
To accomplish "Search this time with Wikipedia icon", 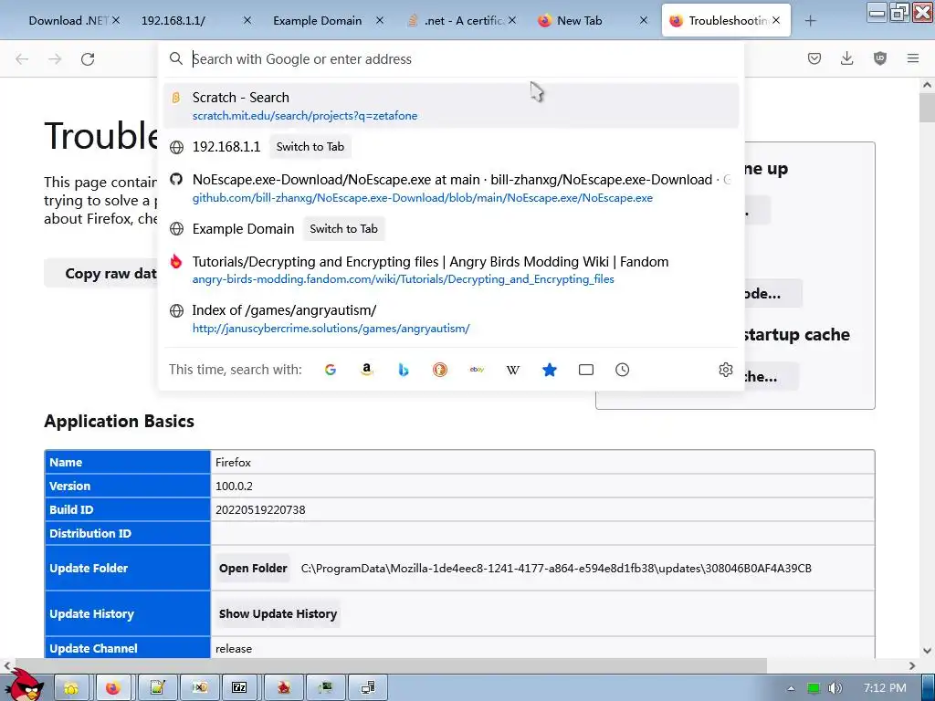I will tap(513, 370).
